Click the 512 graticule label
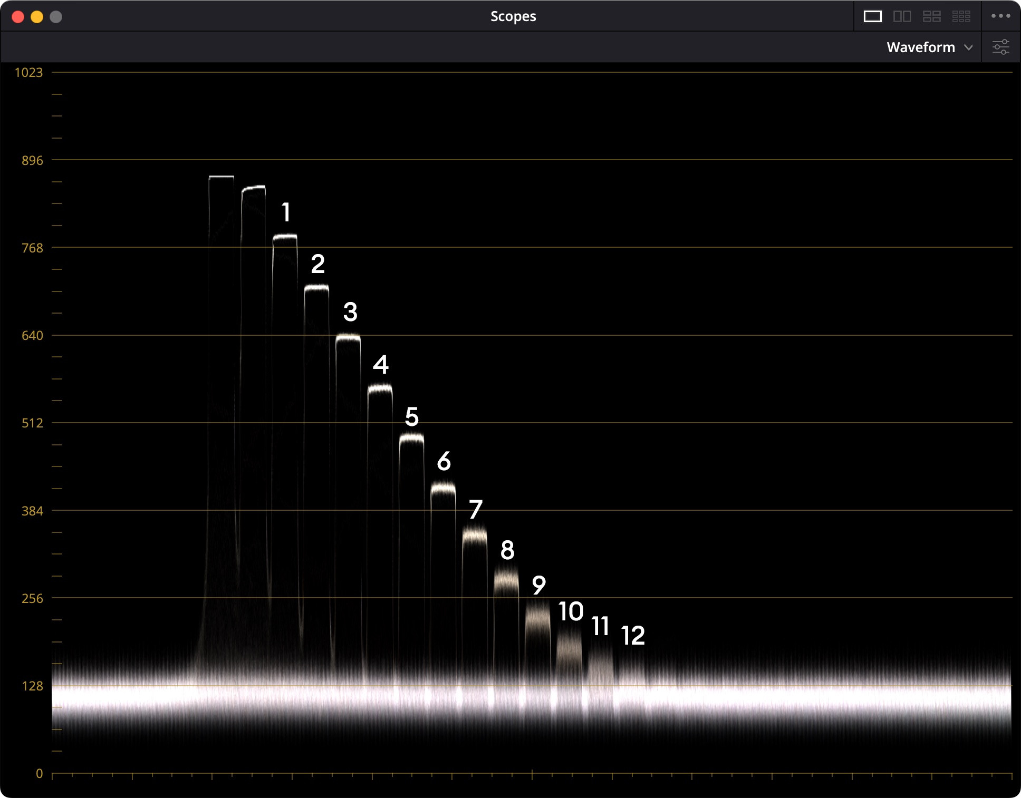The height and width of the screenshot is (798, 1021). 32,423
